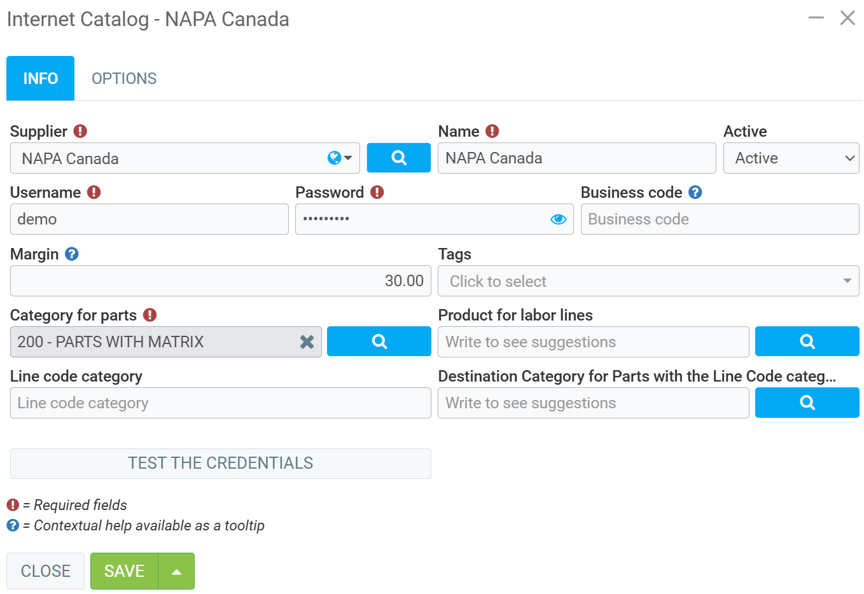Screen dimensions: 864x594
Task: Select the INFO tab
Action: click(x=41, y=78)
